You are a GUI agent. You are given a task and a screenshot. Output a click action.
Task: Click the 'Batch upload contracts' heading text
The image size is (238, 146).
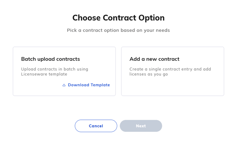coord(50,59)
